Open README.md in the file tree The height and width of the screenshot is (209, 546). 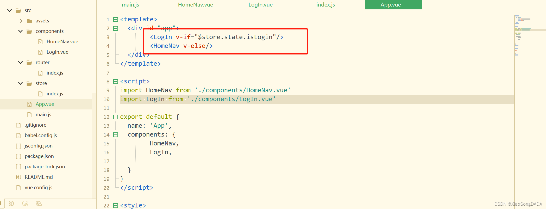[39, 177]
